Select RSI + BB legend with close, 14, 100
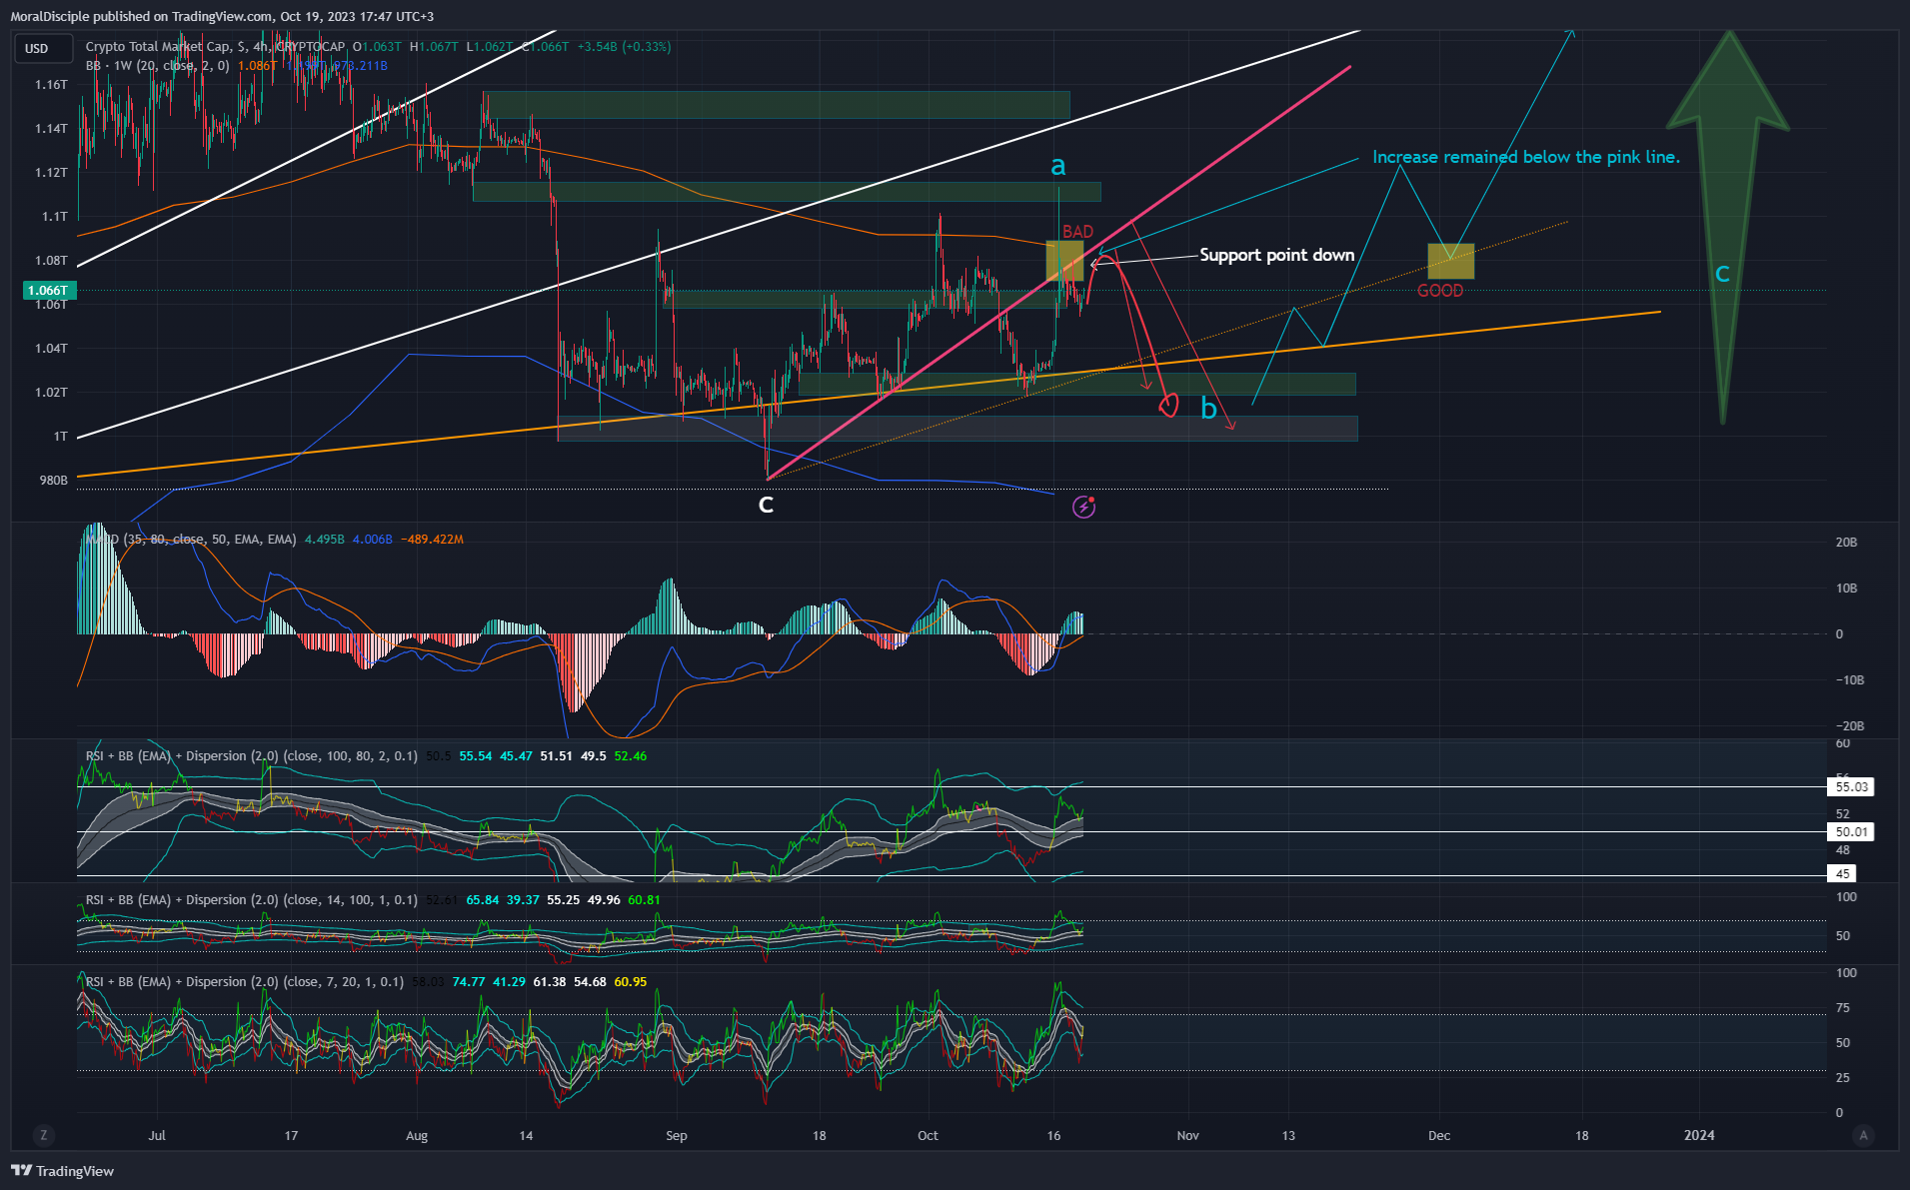The image size is (1910, 1190). tap(252, 900)
